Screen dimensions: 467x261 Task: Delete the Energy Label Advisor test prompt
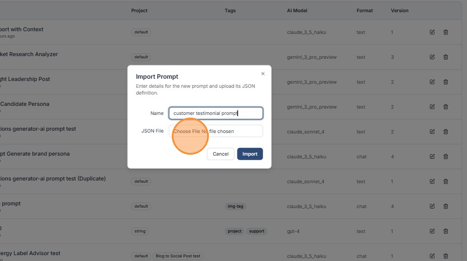[x=446, y=256]
